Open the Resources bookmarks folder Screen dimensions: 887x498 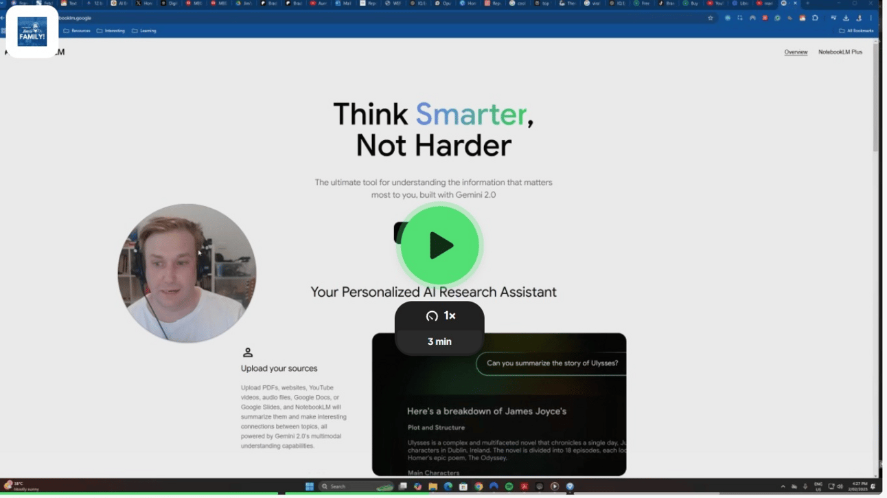[77, 31]
